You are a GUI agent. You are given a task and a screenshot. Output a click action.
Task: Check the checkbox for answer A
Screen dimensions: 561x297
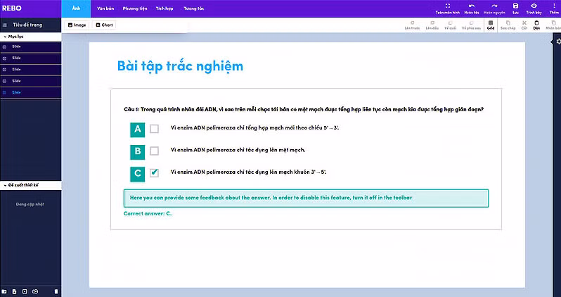coord(154,129)
